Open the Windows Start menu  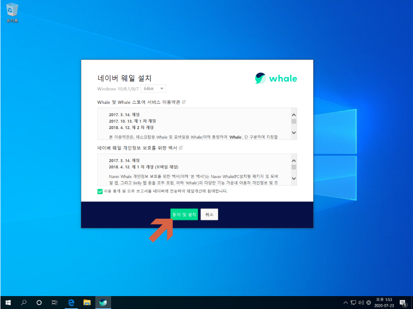[8, 302]
